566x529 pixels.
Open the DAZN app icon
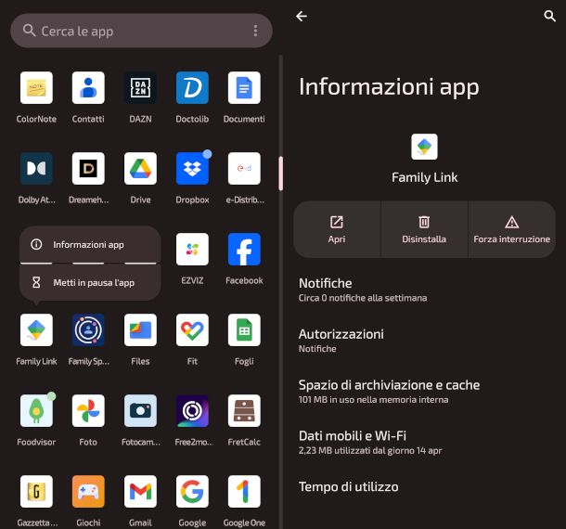(x=140, y=88)
